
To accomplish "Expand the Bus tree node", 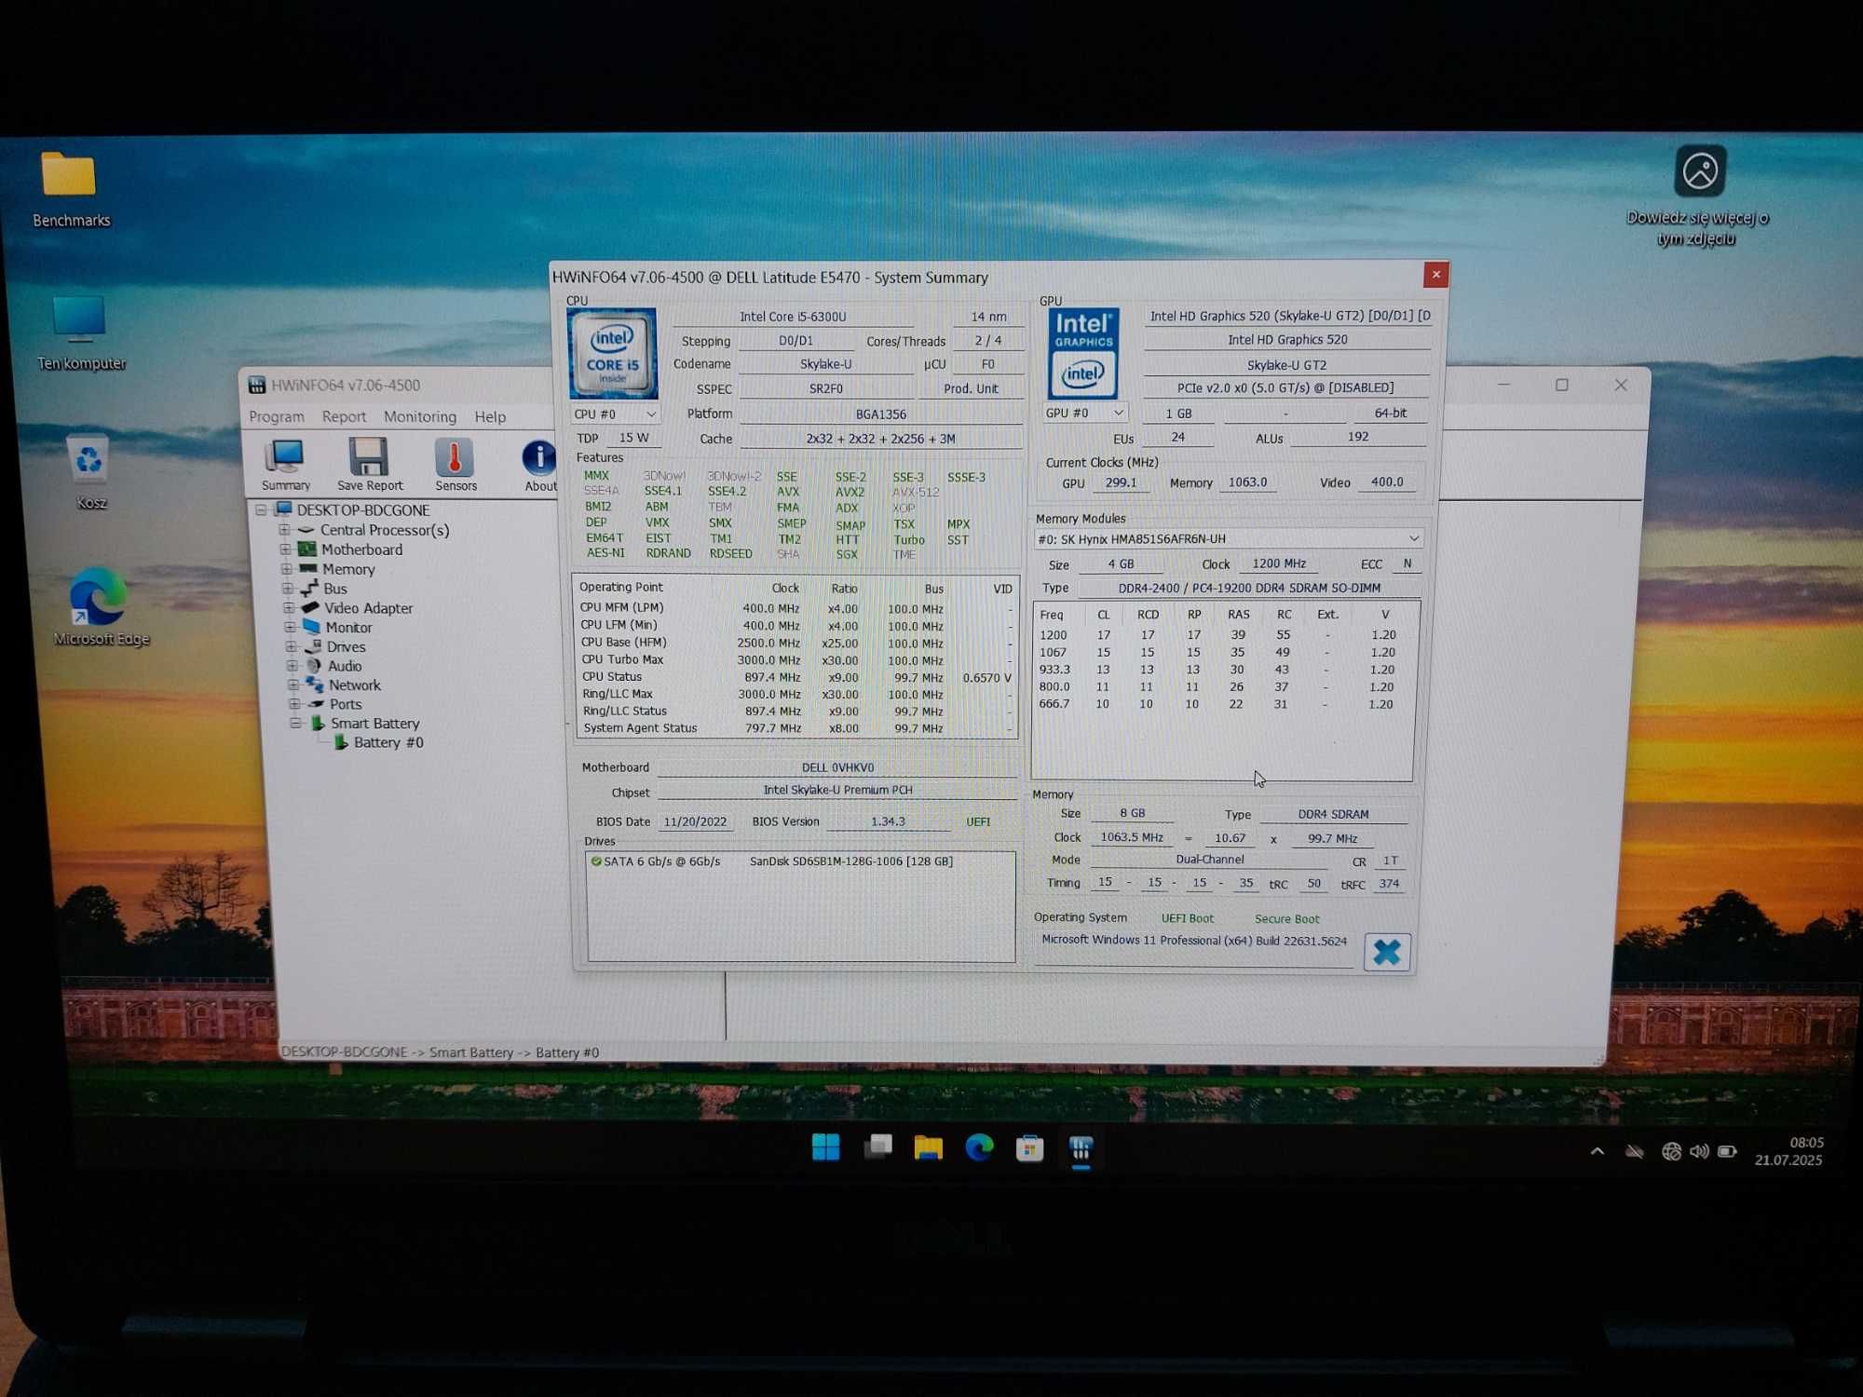I will pyautogui.click(x=288, y=588).
